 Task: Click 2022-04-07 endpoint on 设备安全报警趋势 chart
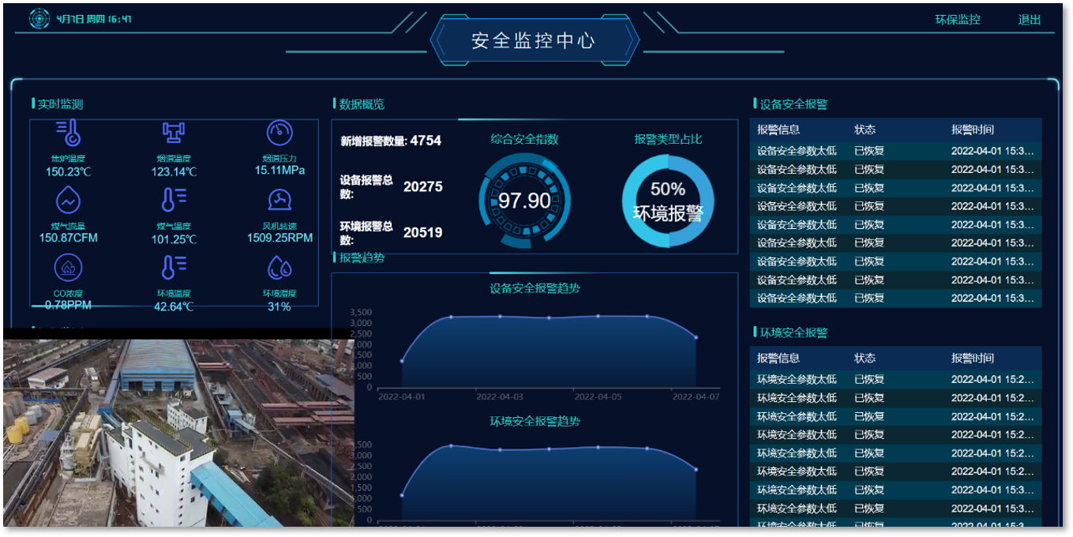pos(696,337)
